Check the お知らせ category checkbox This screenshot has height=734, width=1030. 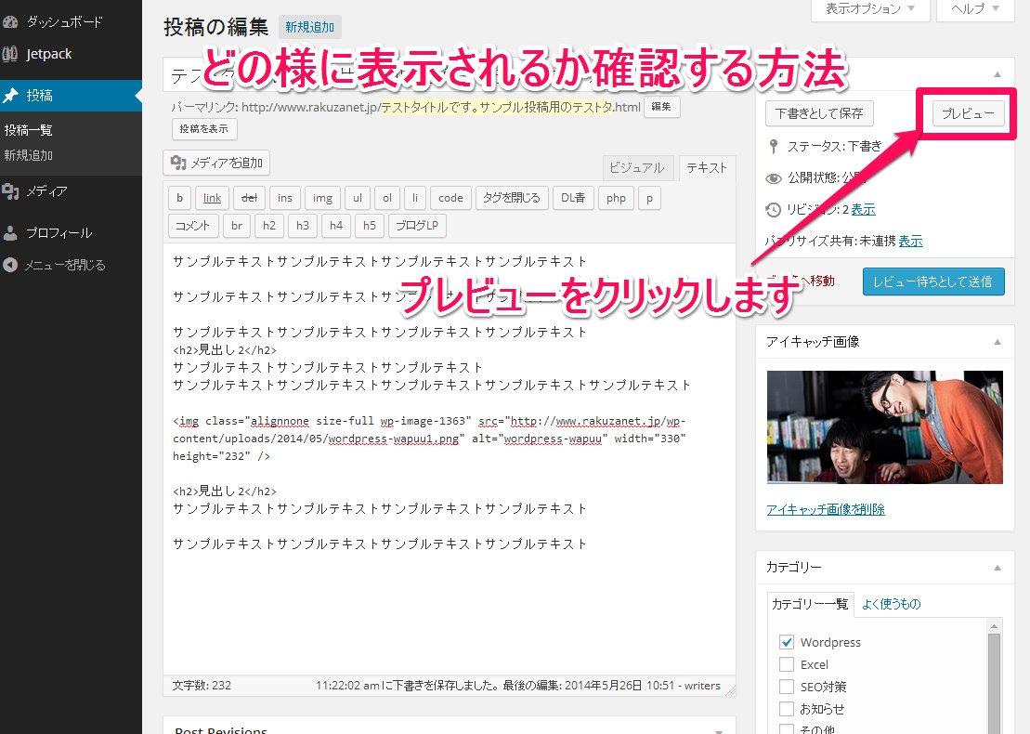click(x=787, y=709)
